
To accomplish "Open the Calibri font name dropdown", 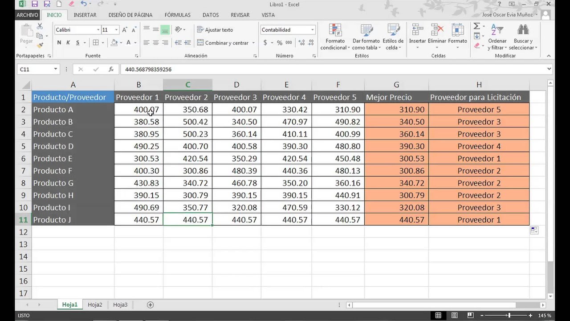I will pos(98,30).
